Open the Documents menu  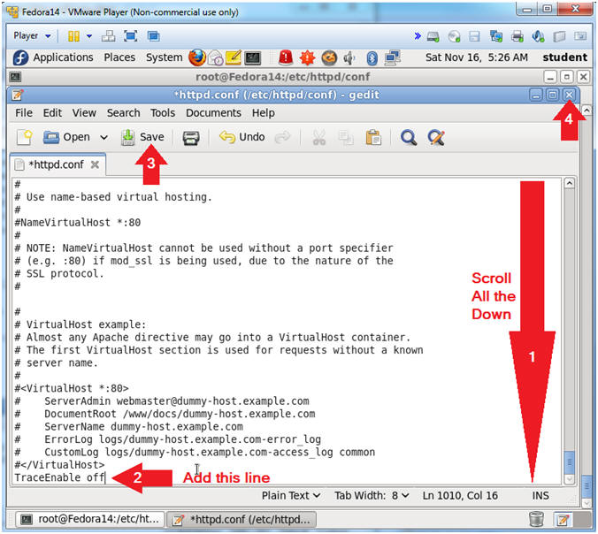point(213,113)
